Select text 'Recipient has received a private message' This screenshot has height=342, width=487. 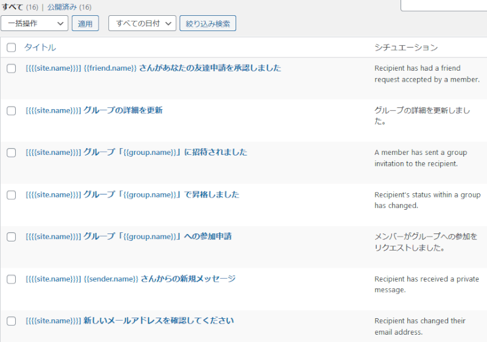pyautogui.click(x=427, y=285)
